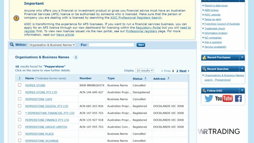Tick the checkbox for PEPPERSTONE XCHANGE
Screen dimensions: 254x143
pyautogui.click(x=19, y=140)
